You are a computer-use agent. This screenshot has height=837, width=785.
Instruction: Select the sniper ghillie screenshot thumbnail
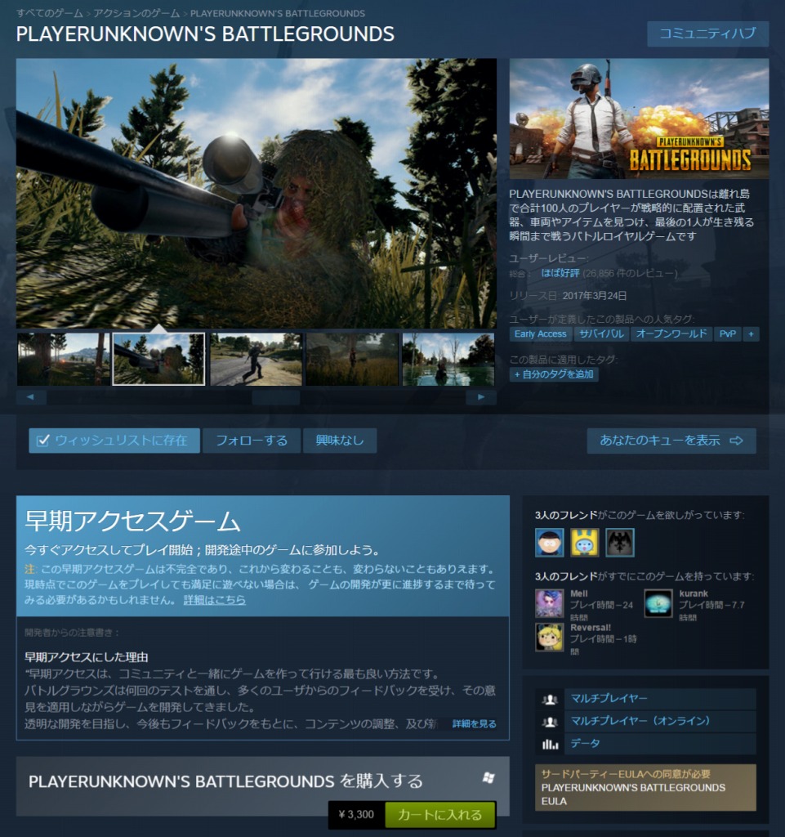click(x=159, y=360)
